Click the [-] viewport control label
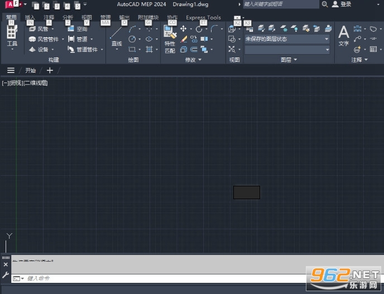Screen dimensions: 384x294 [6, 83]
